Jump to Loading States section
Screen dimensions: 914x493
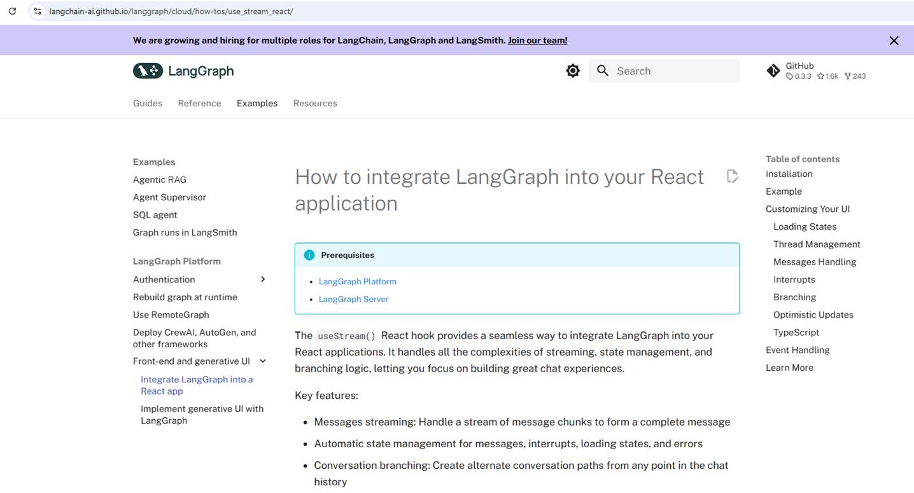805,226
